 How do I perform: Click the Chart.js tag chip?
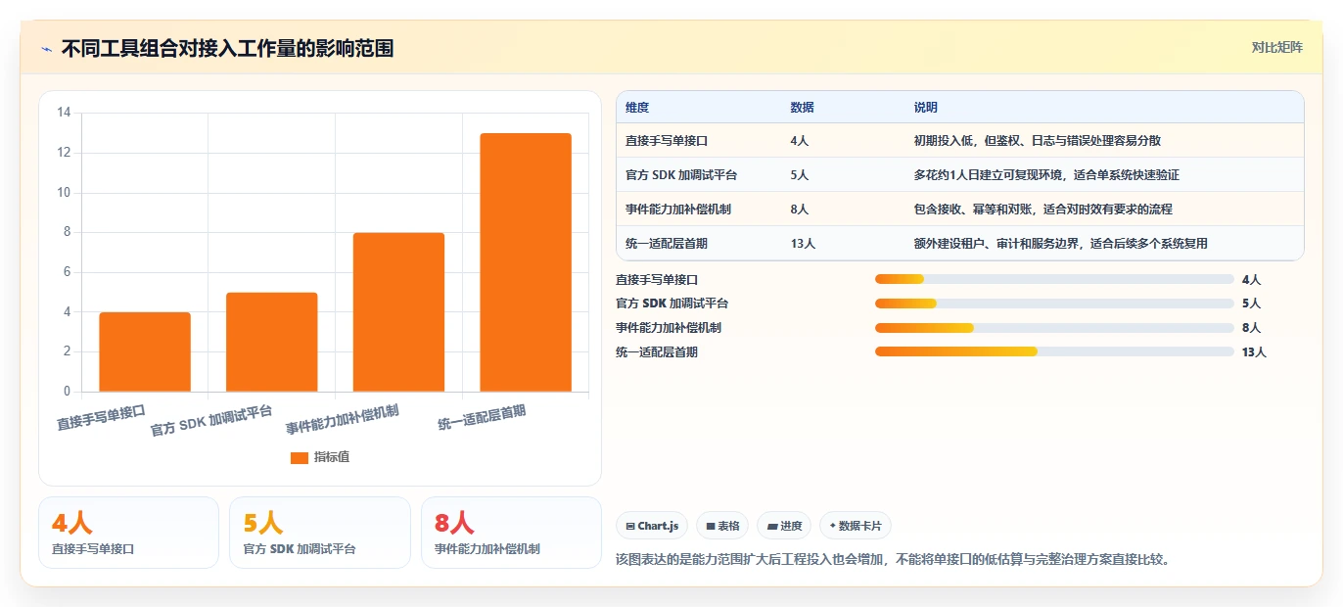(652, 526)
